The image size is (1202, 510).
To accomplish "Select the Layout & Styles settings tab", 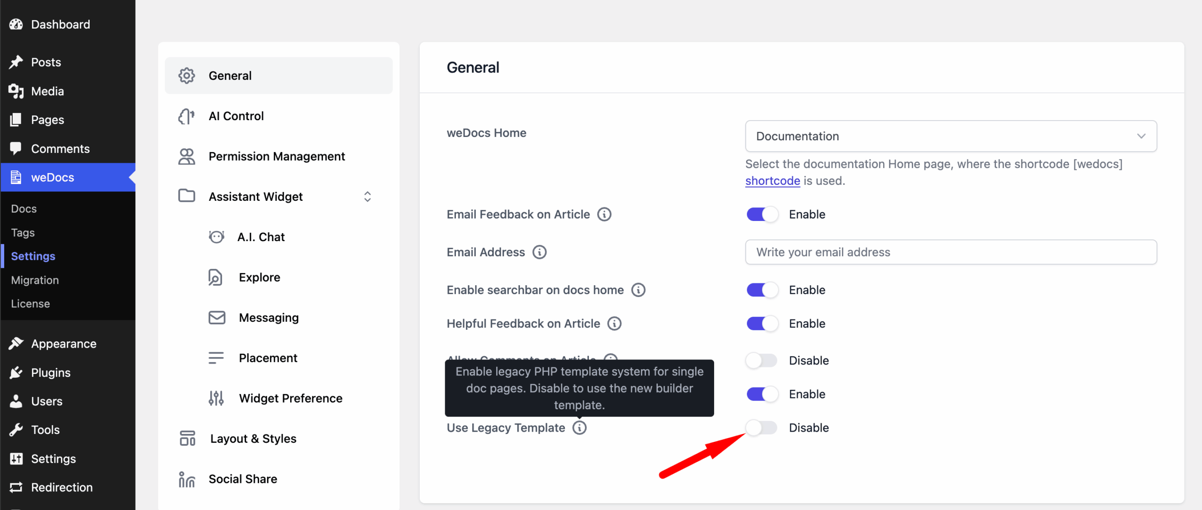I will [x=279, y=439].
